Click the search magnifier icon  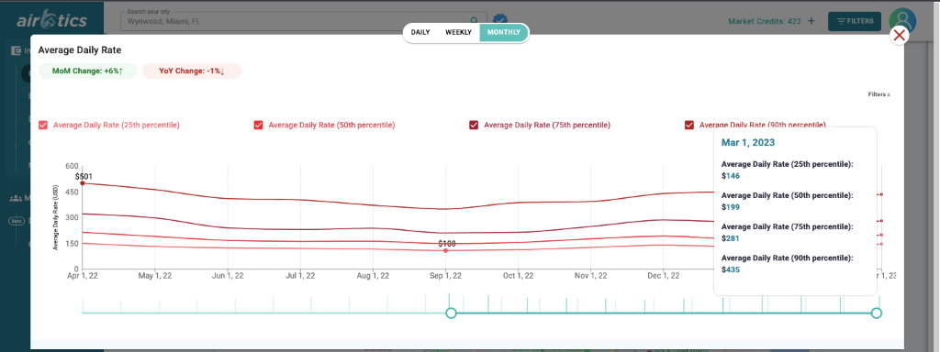tap(475, 21)
